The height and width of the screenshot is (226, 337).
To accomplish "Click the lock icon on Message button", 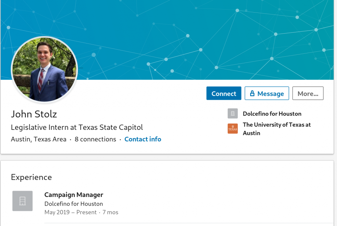I will coord(252,93).
